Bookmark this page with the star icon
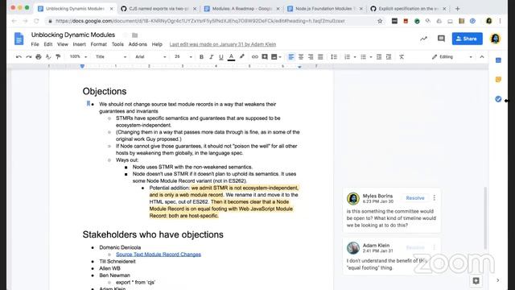 click(x=380, y=21)
